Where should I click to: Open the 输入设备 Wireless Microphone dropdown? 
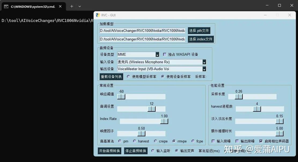[204, 62]
